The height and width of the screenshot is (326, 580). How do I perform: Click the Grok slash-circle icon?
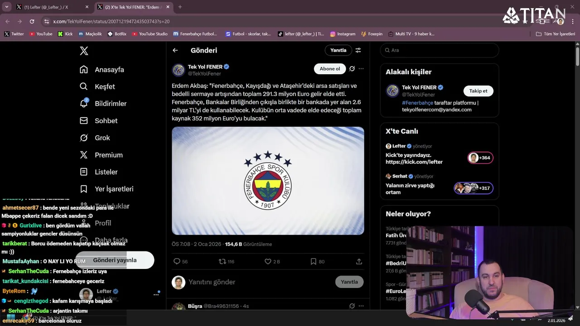84,138
